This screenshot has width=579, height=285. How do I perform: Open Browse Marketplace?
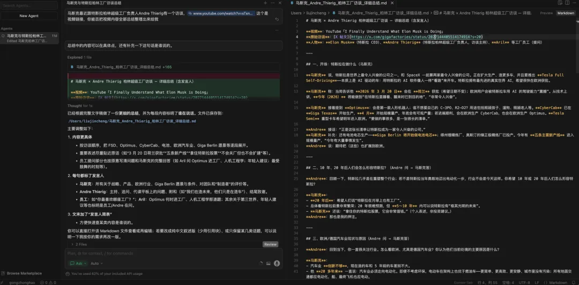24,273
